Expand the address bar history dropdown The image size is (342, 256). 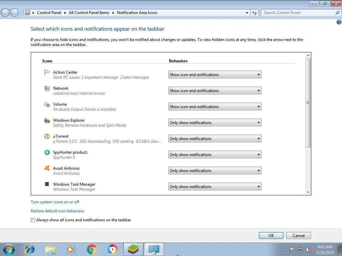tap(247, 13)
